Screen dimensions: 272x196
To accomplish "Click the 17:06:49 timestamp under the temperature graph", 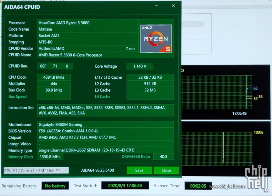I will [239, 113].
